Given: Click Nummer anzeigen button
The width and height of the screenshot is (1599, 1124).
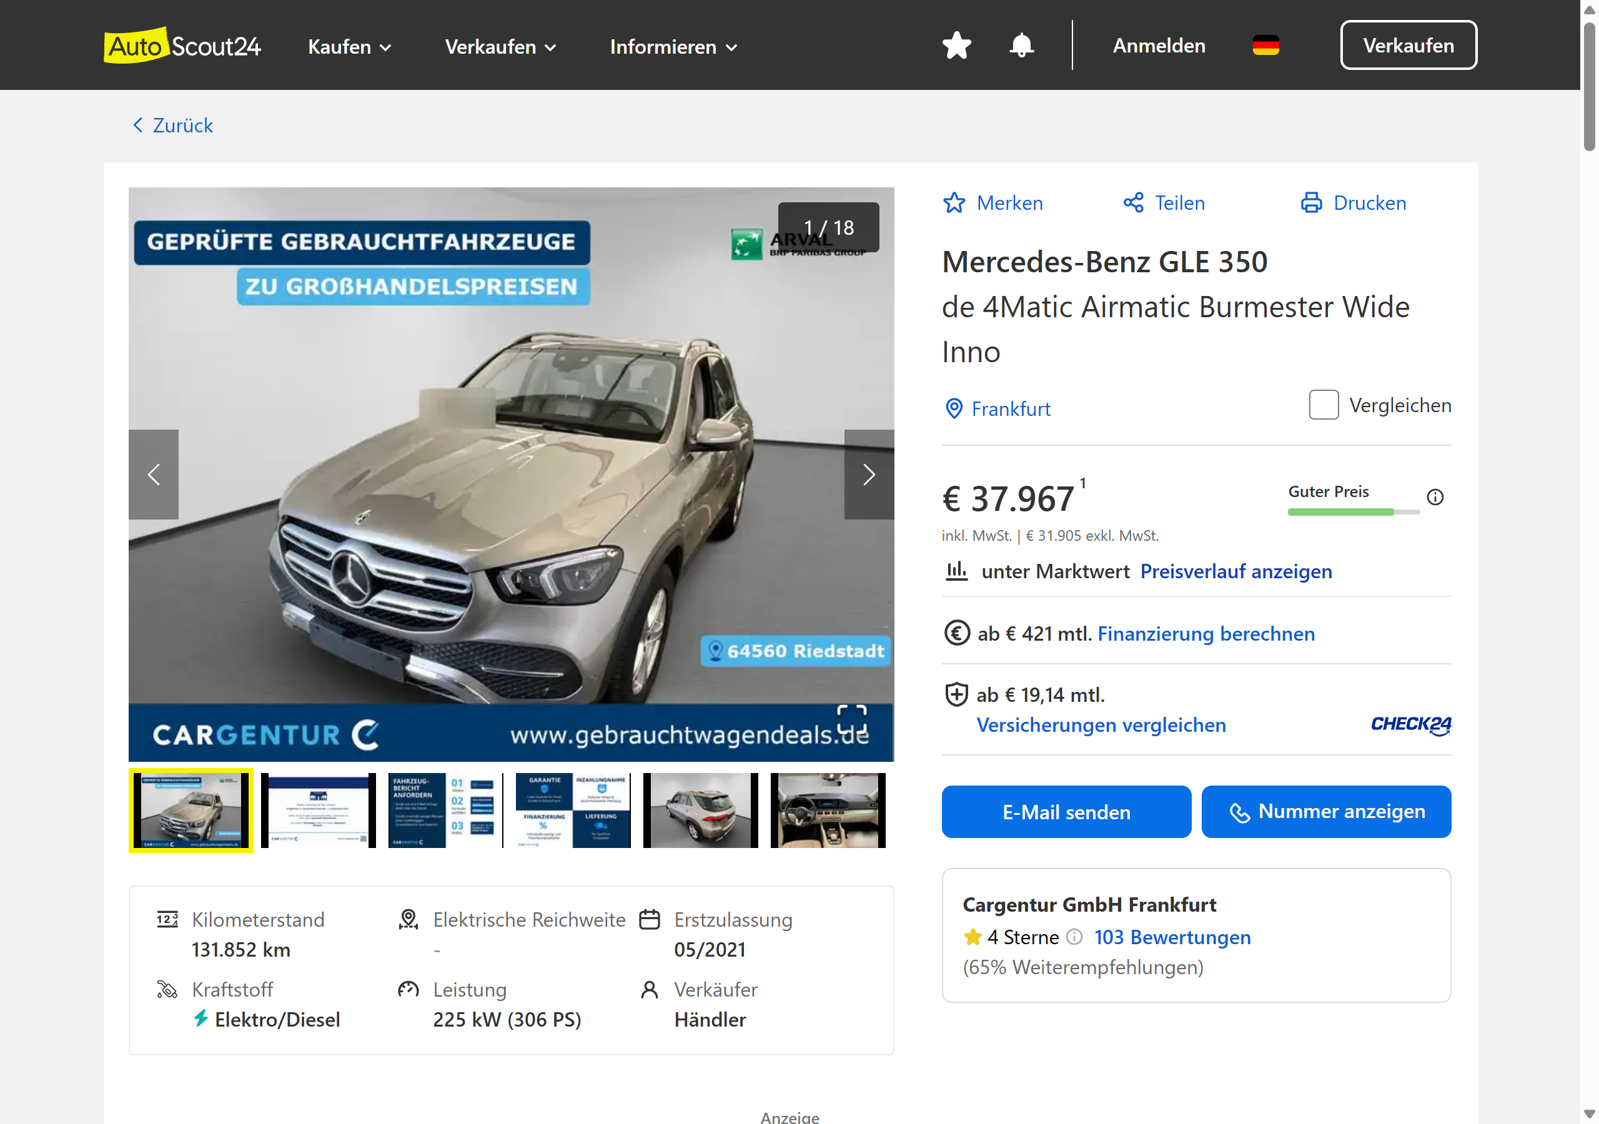Looking at the screenshot, I should tap(1326, 812).
